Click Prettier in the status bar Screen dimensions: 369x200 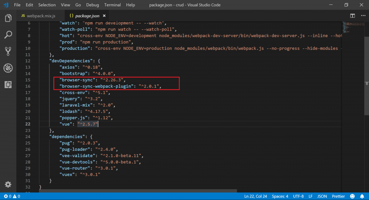click(x=338, y=196)
